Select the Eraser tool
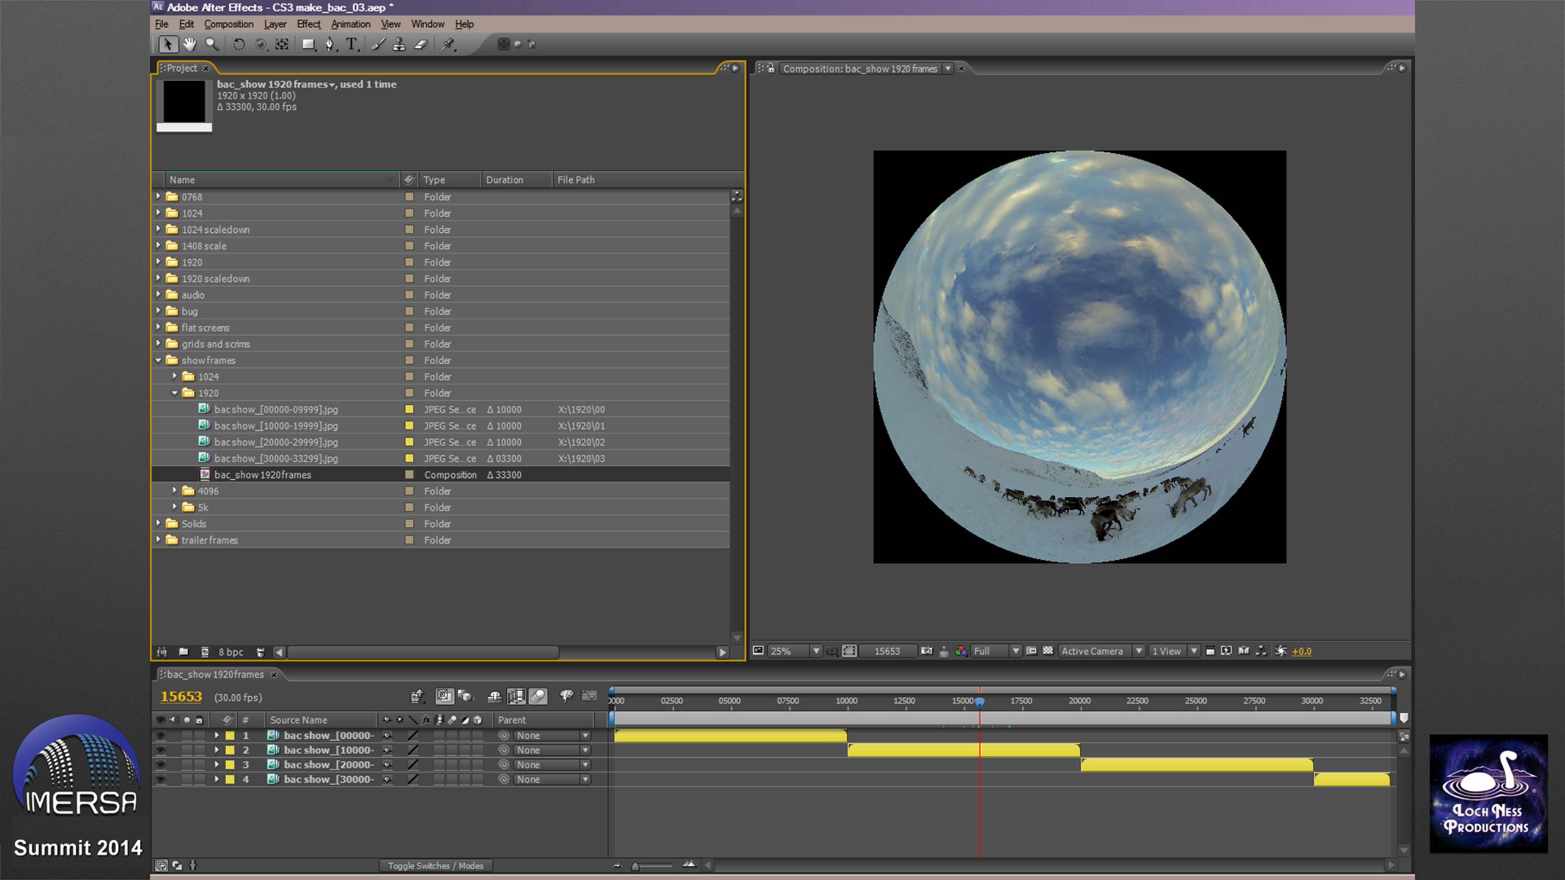Viewport: 1565px width, 880px height. tap(421, 44)
